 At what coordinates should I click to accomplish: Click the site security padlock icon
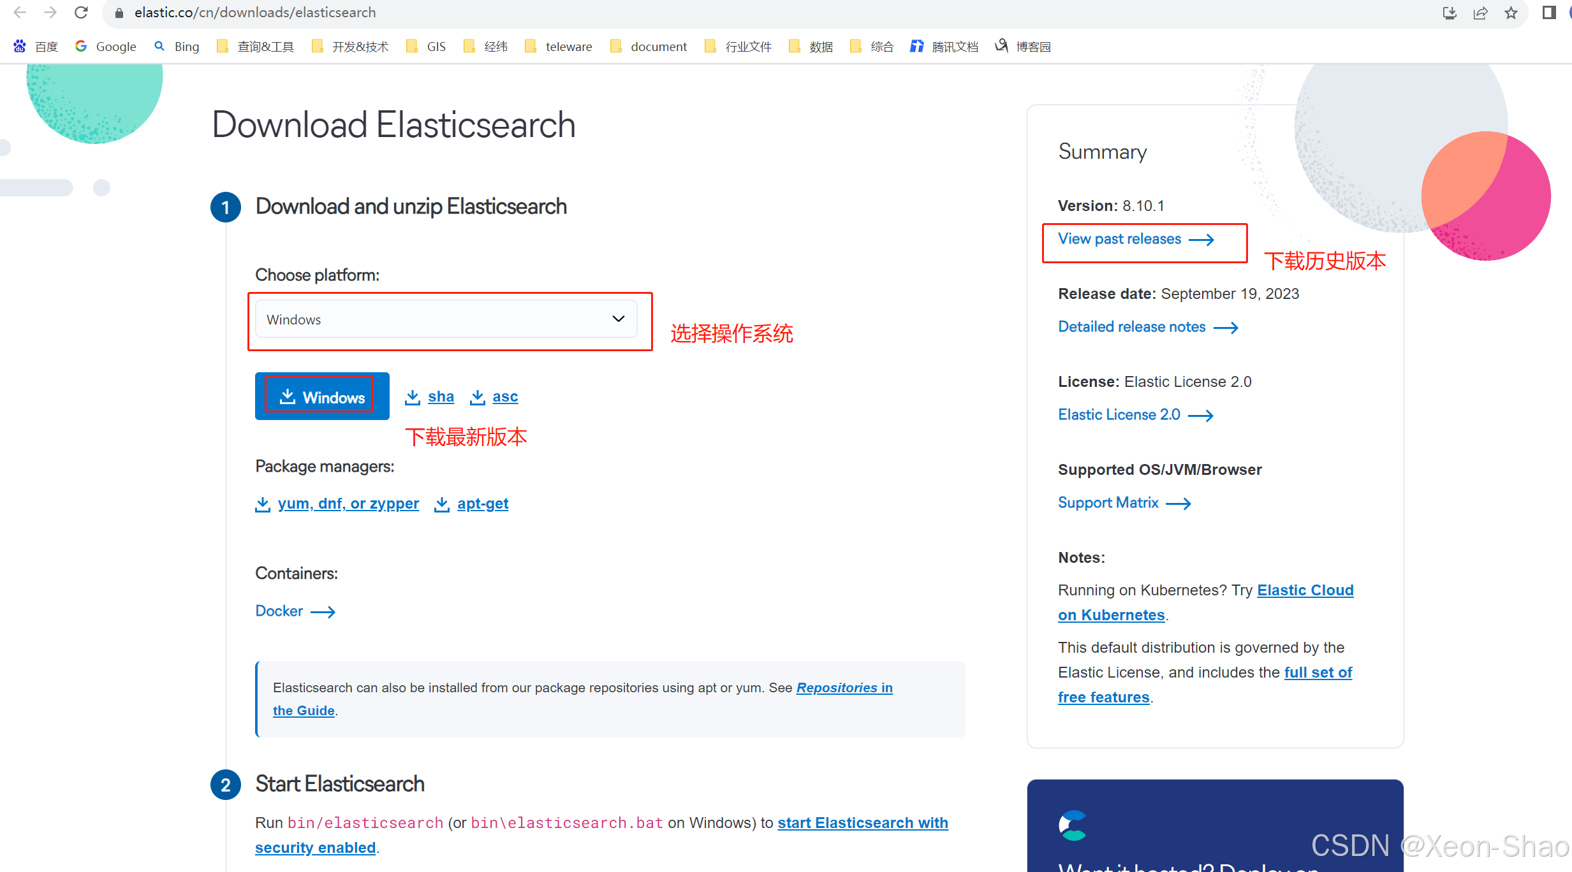118,12
